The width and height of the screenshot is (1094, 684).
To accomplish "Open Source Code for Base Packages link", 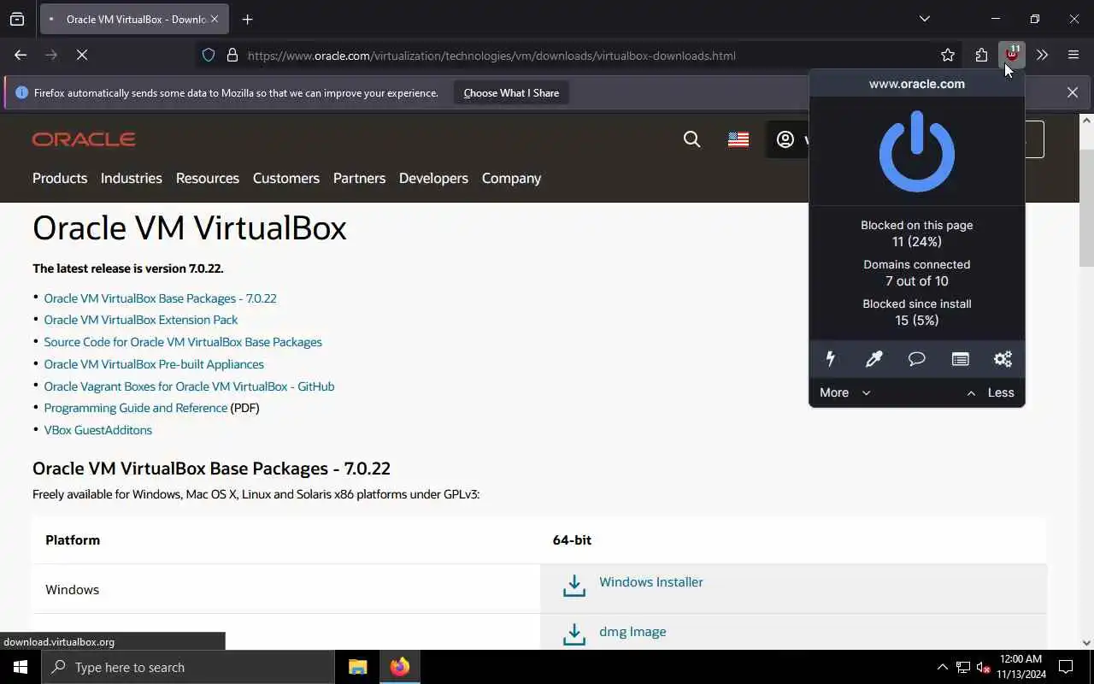I will click(x=183, y=342).
